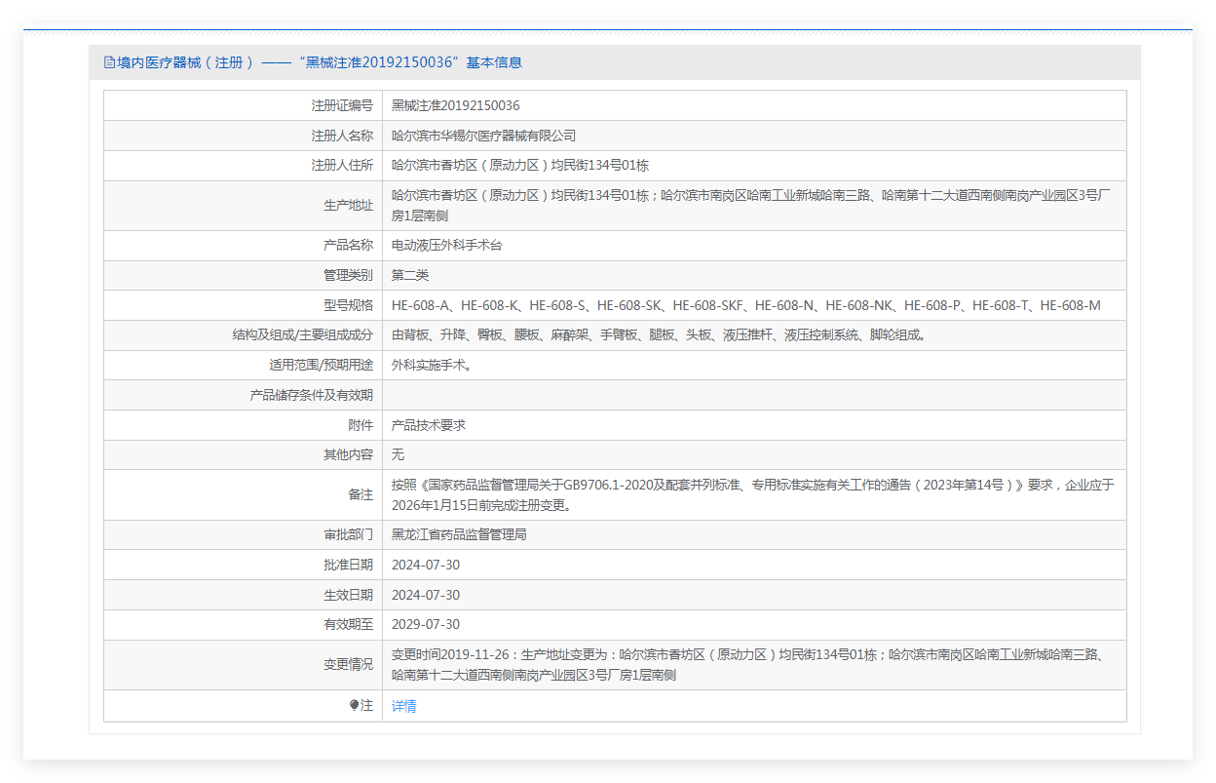Click the 注册人名称 label

click(342, 136)
